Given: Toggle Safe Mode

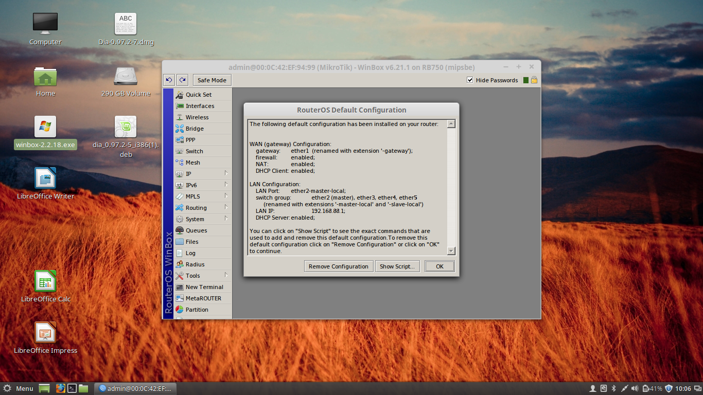Looking at the screenshot, I should [x=212, y=80].
